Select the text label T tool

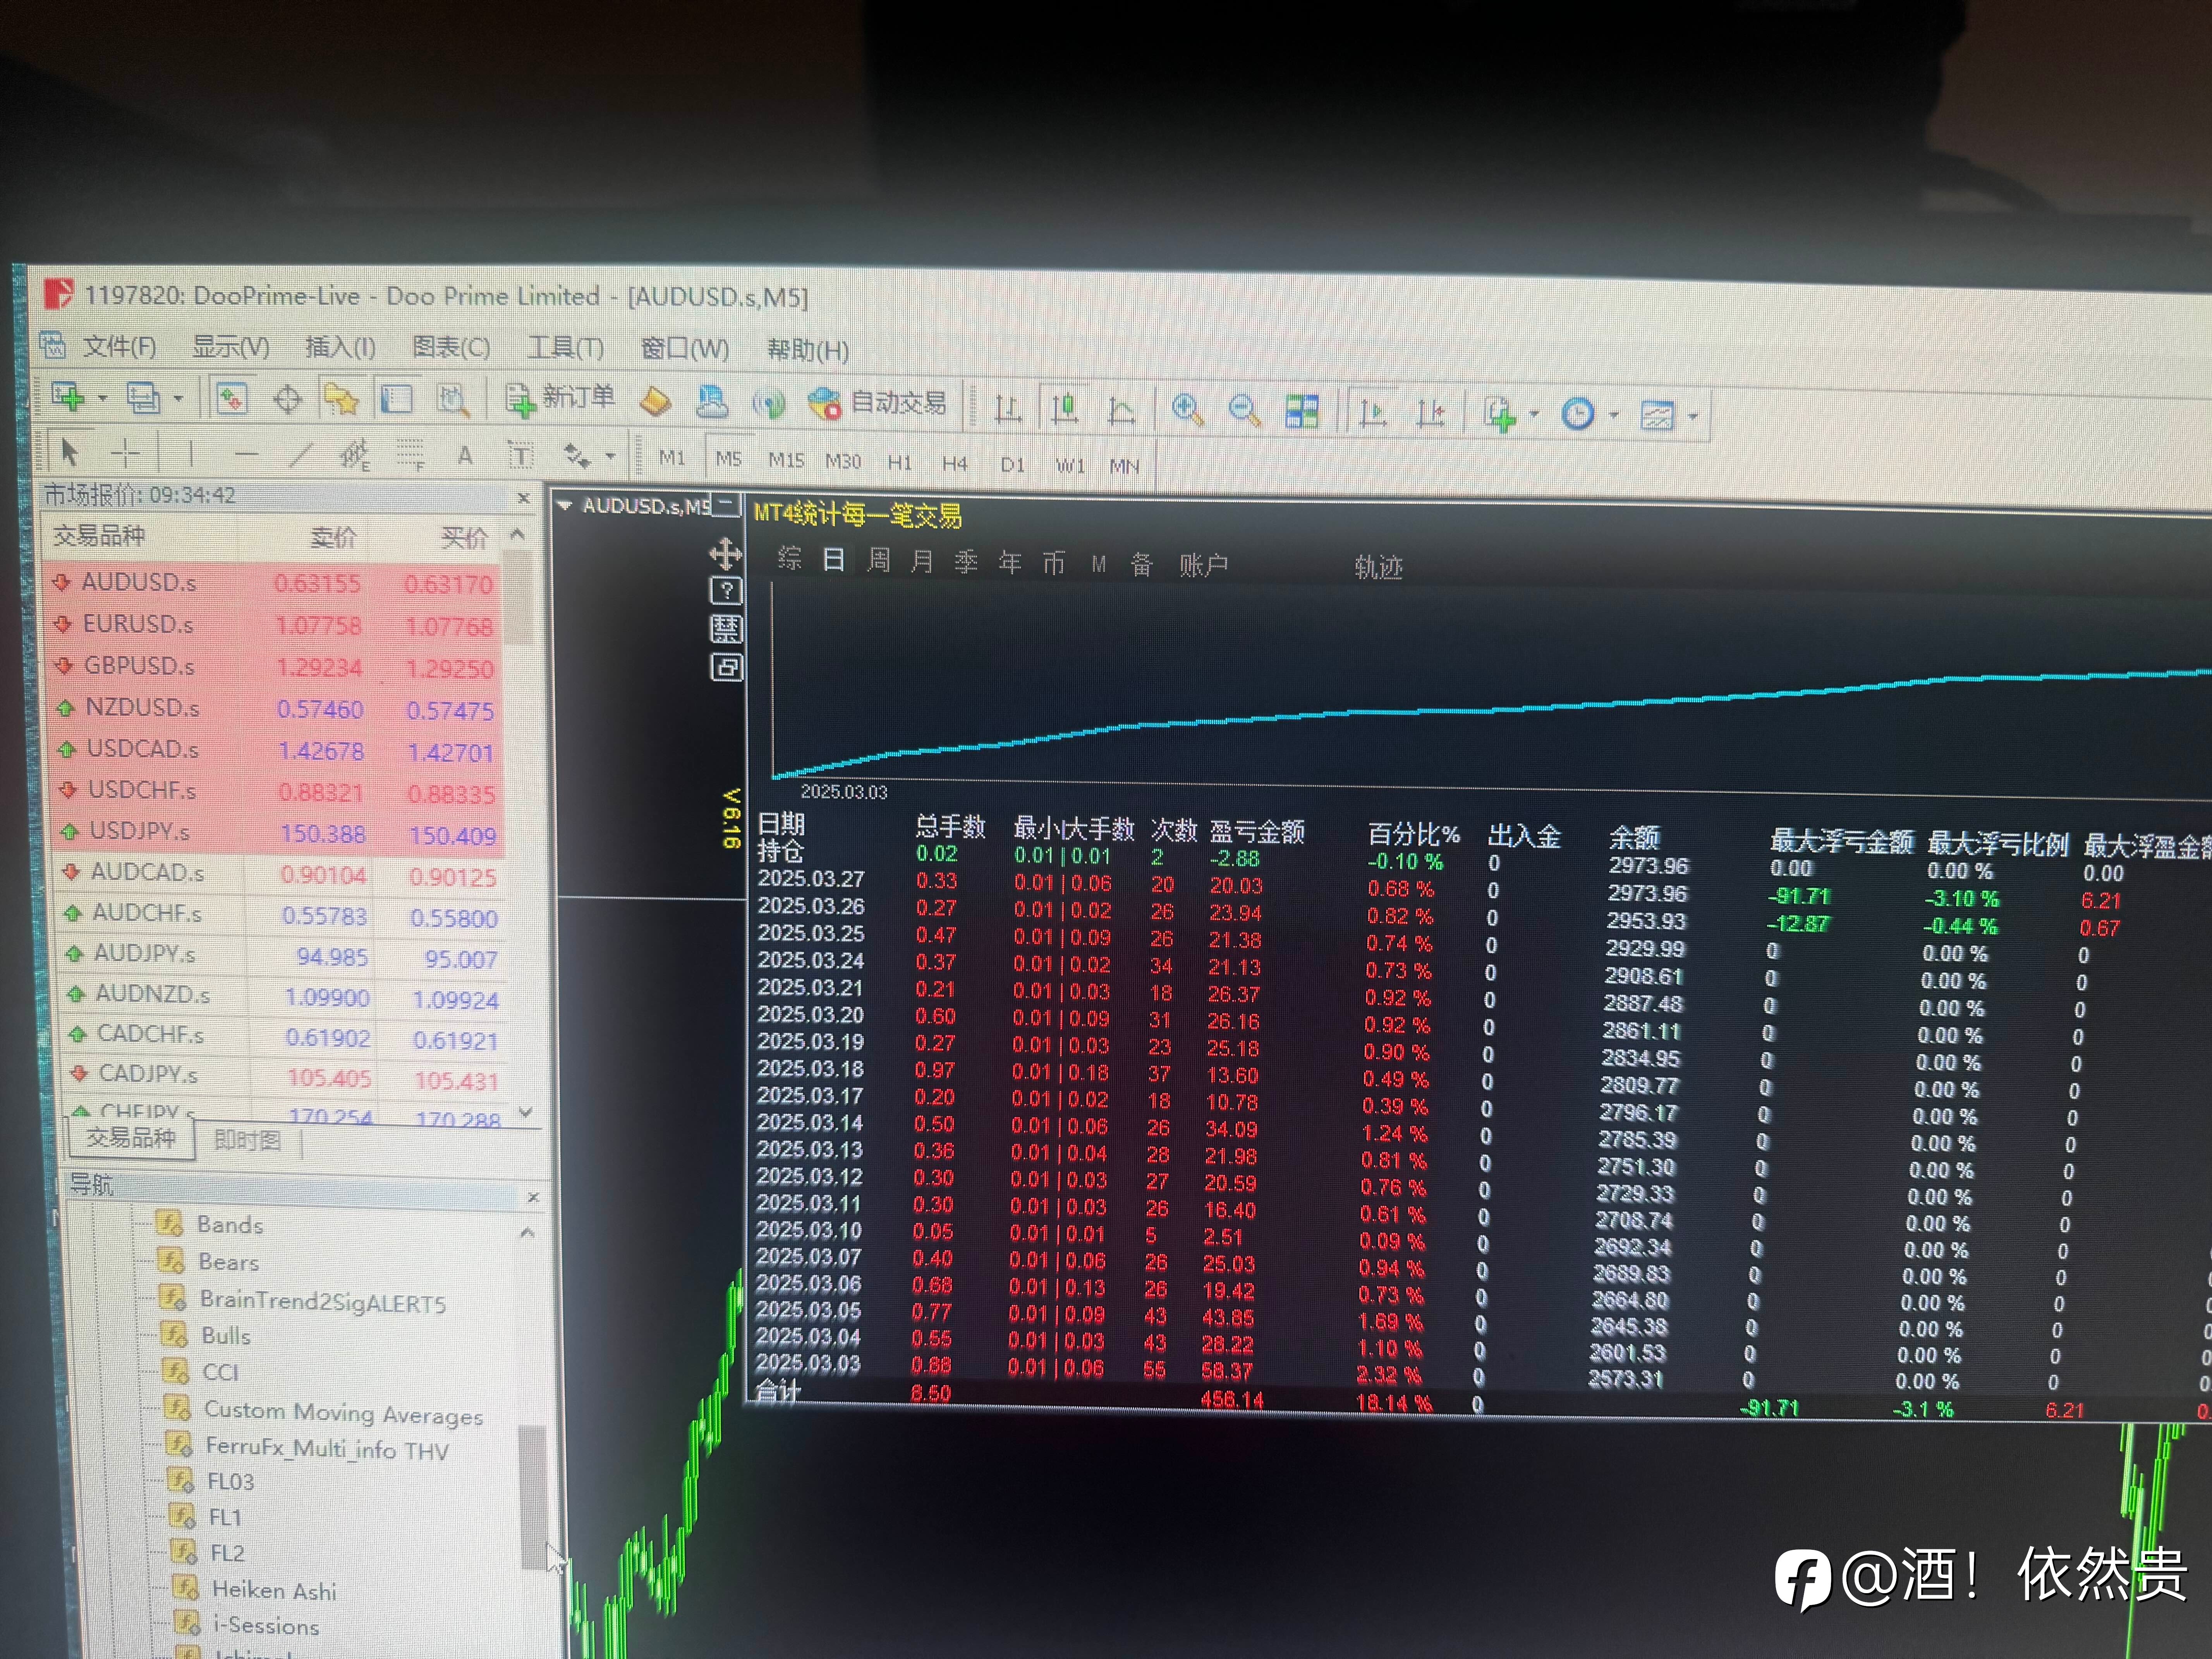tap(520, 457)
